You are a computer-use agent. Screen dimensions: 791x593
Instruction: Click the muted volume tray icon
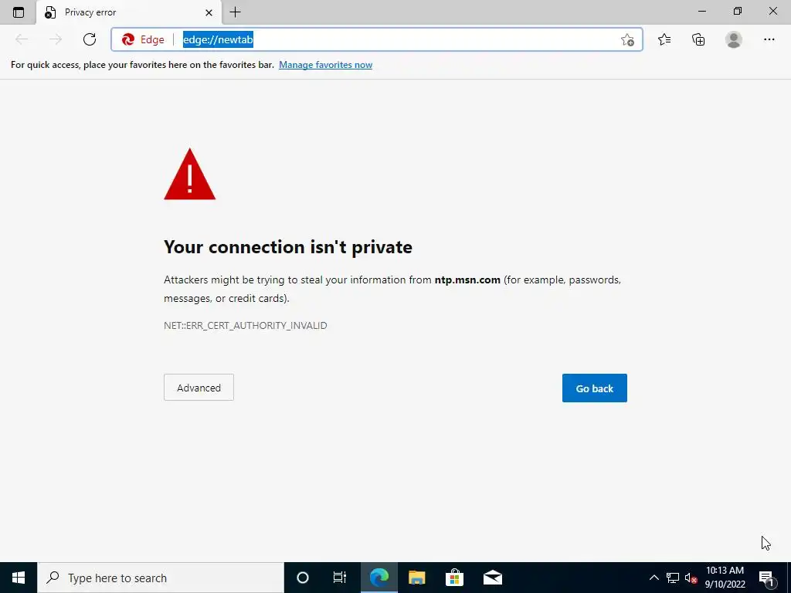(x=691, y=578)
